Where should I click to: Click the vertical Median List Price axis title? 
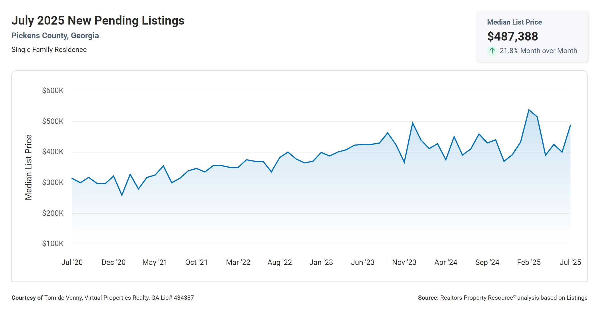(29, 167)
